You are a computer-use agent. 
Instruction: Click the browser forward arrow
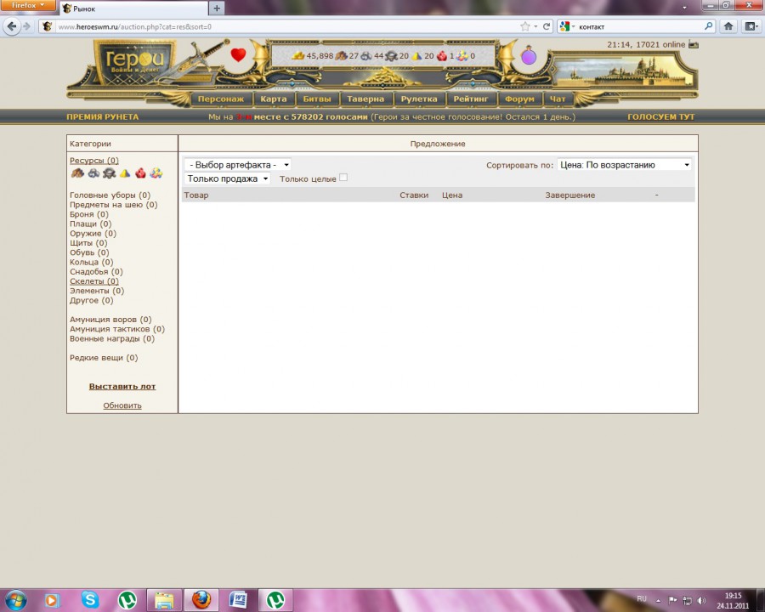tap(26, 26)
